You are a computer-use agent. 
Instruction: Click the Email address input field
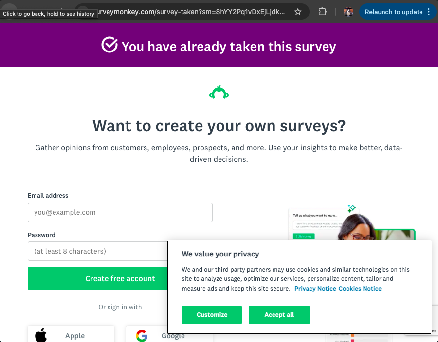(120, 212)
